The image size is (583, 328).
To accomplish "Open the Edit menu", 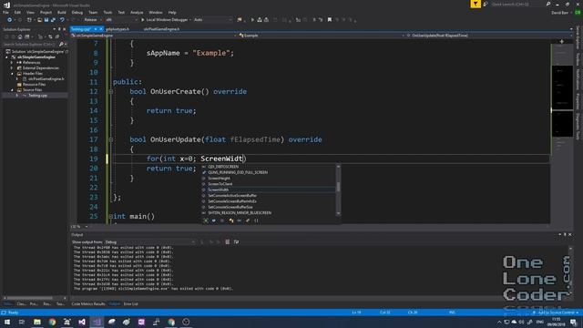I will [17, 12].
